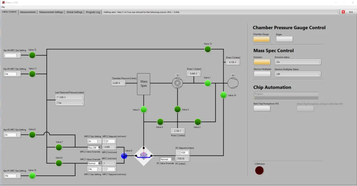Open PC Valve Override Normal dropdown
Image resolution: width=357 pixels, height=186 pixels.
point(173,159)
